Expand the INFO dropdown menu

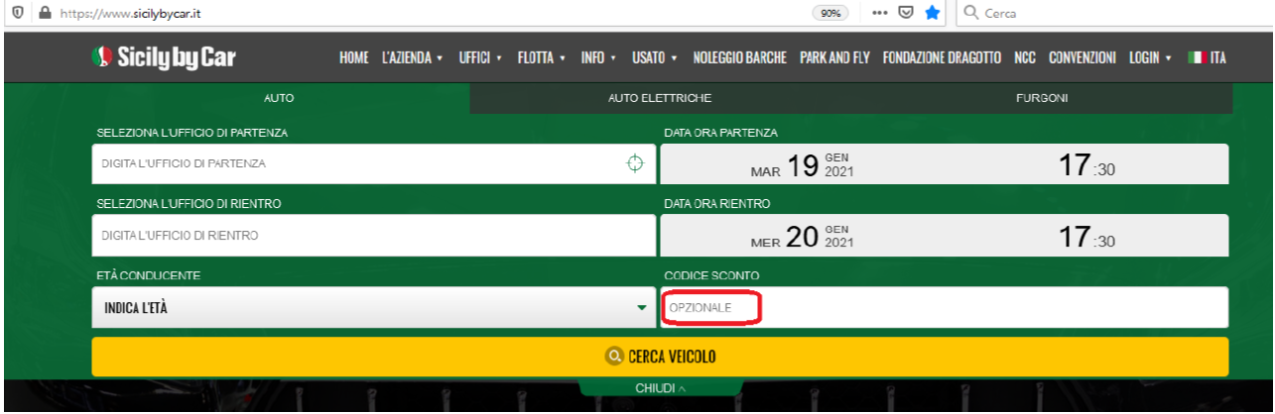599,57
